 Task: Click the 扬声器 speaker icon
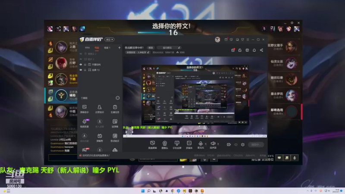click(x=213, y=144)
